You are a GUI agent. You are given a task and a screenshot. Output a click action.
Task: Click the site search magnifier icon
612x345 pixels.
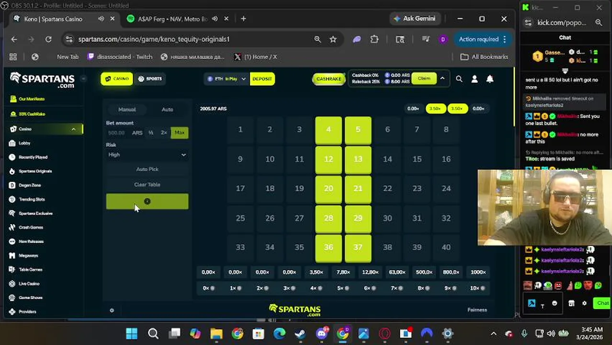point(459,79)
